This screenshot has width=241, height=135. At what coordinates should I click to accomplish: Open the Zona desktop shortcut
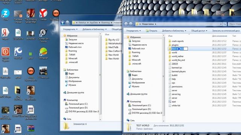coord(5,15)
